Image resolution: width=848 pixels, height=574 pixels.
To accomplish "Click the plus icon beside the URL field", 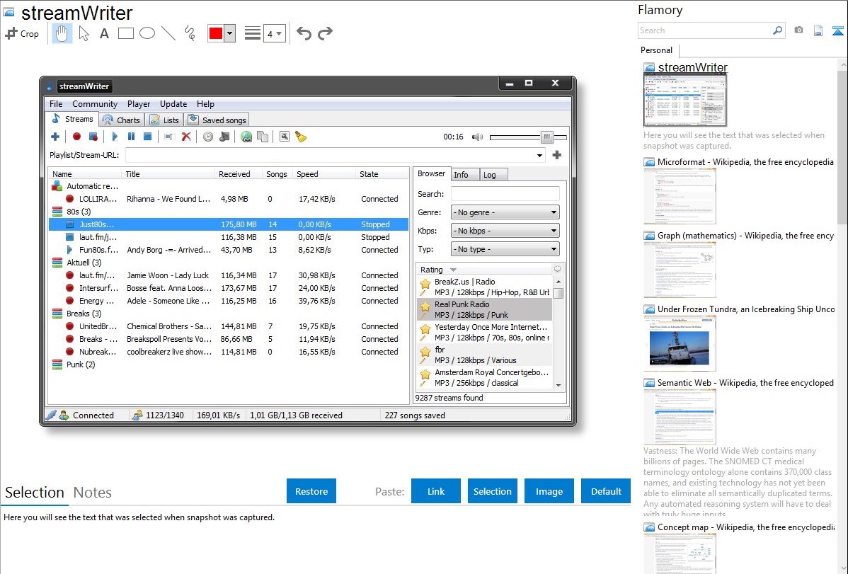I will (x=557, y=155).
